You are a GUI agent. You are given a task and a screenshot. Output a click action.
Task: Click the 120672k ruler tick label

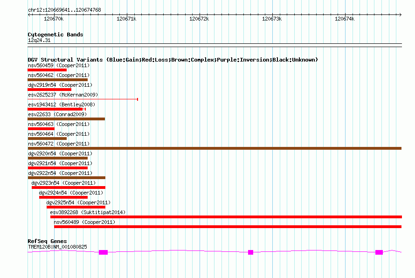pos(199,19)
